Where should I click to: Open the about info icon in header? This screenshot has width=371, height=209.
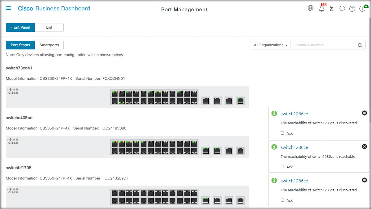[x=362, y=9]
